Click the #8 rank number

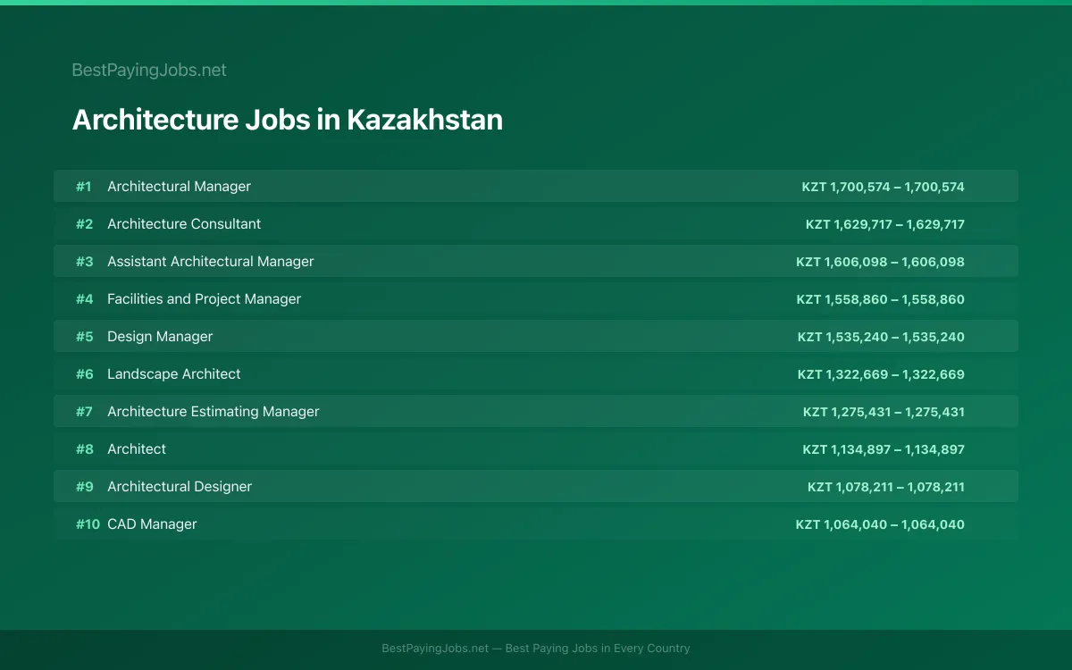(x=84, y=449)
